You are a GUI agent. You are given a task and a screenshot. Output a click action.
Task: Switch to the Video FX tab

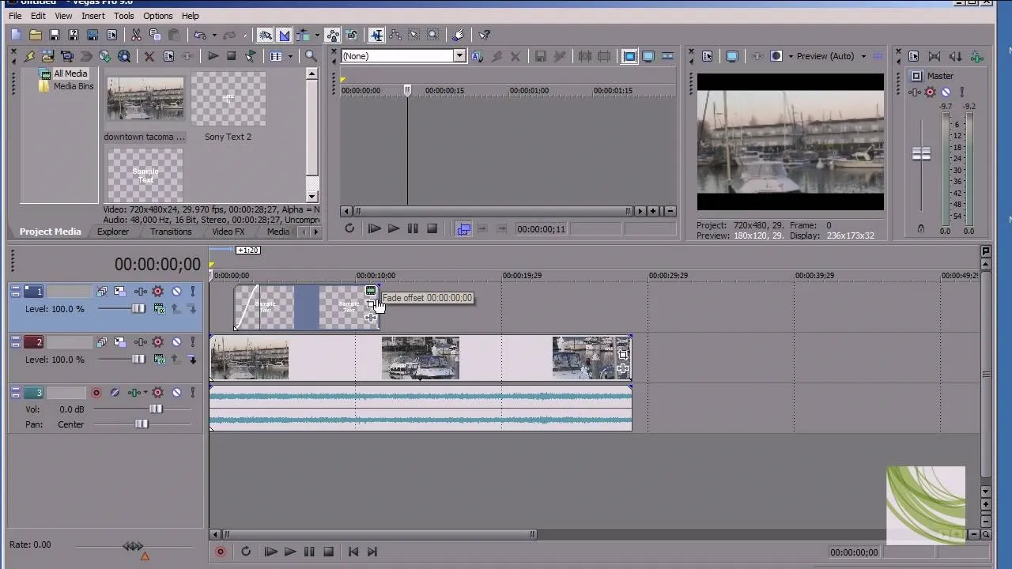[228, 232]
